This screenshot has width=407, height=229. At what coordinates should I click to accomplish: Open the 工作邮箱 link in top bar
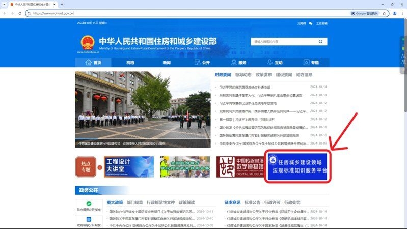click(x=321, y=23)
